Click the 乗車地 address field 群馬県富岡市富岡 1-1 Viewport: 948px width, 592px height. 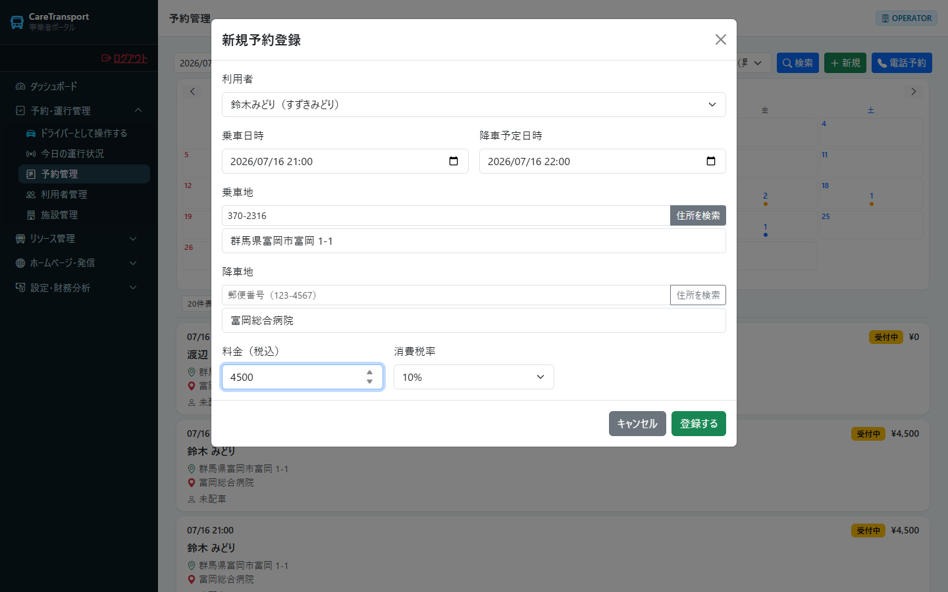pos(474,241)
